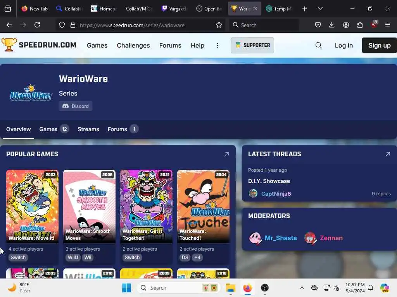Open the site search magnifier icon
The width and height of the screenshot is (397, 297).
click(x=319, y=46)
